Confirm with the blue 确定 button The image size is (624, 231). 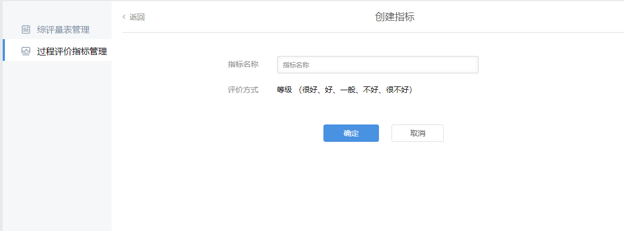[x=351, y=133]
